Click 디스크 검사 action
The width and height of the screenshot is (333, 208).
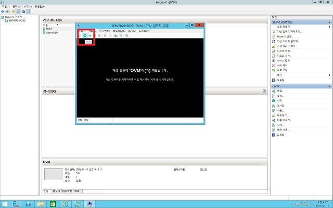pyautogui.click(x=284, y=56)
